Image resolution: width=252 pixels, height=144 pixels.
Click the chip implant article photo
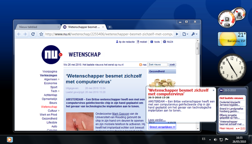[80, 121]
